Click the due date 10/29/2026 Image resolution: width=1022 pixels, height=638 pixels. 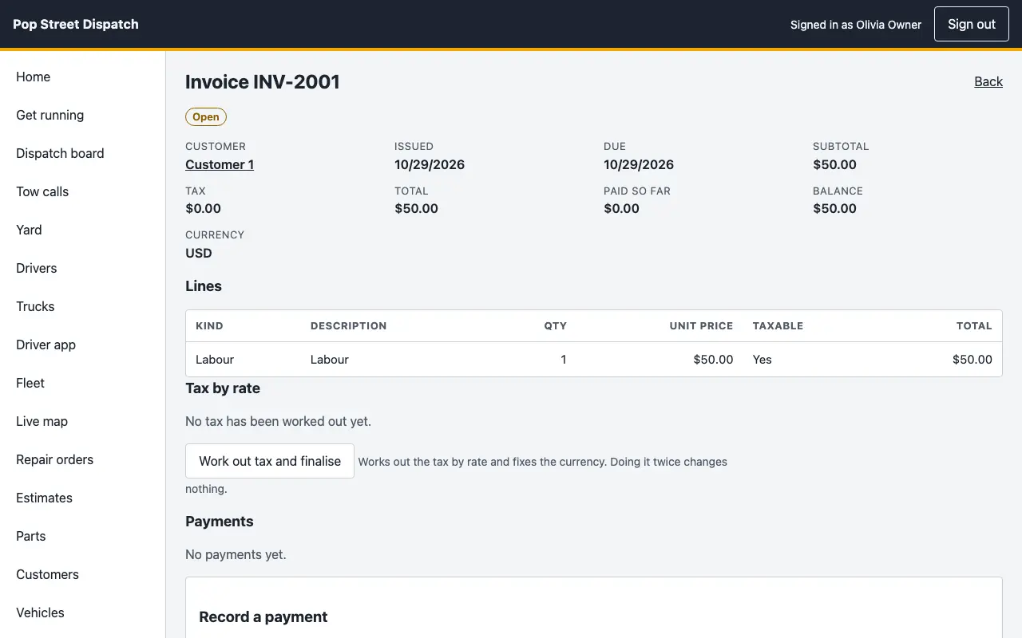[639, 165]
